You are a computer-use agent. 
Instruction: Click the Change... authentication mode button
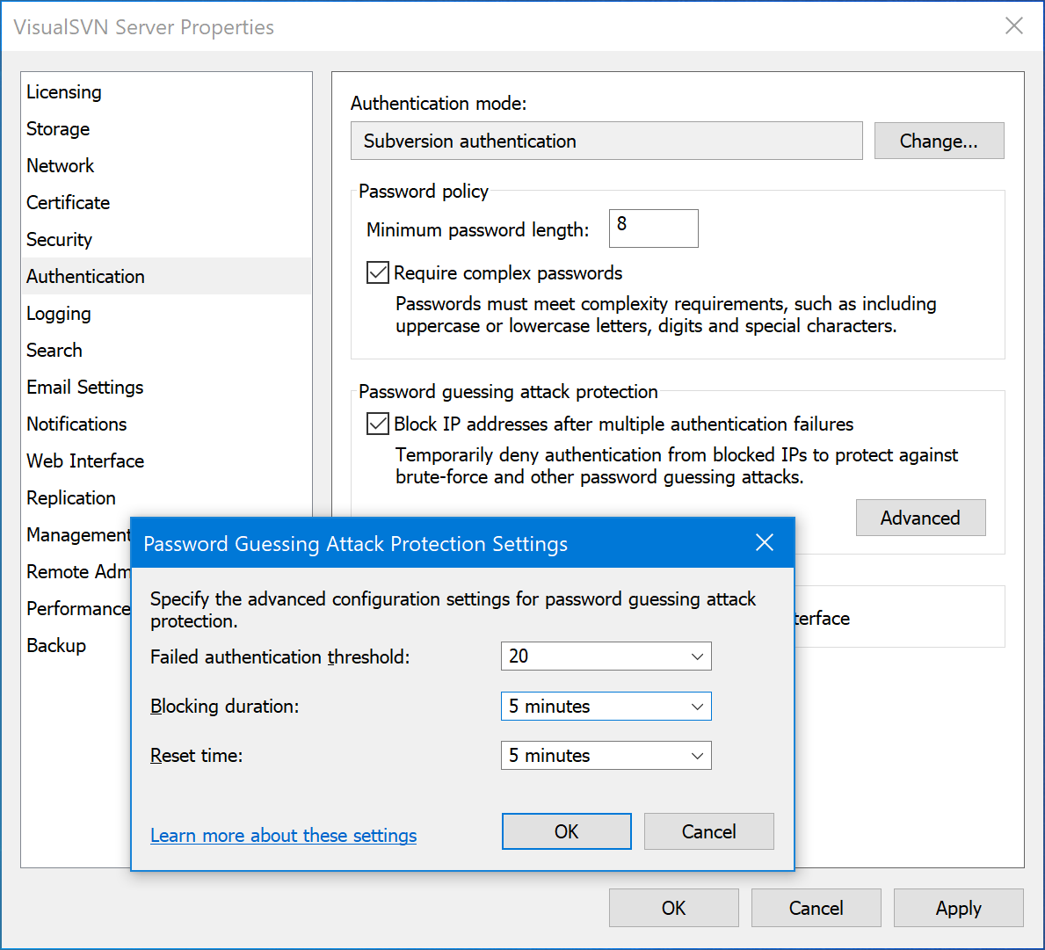click(939, 141)
